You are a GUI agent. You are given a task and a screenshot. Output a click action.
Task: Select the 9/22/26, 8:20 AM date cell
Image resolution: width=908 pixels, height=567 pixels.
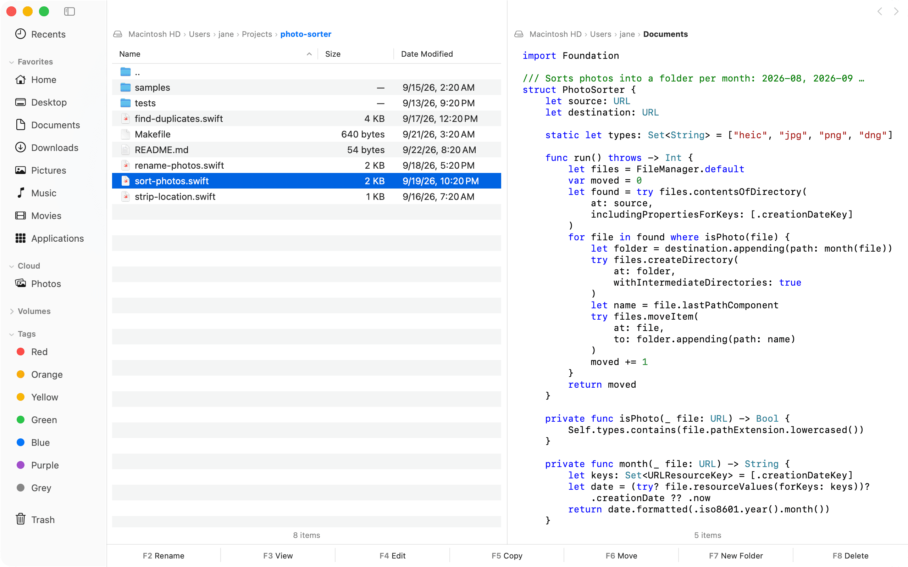[439, 150]
